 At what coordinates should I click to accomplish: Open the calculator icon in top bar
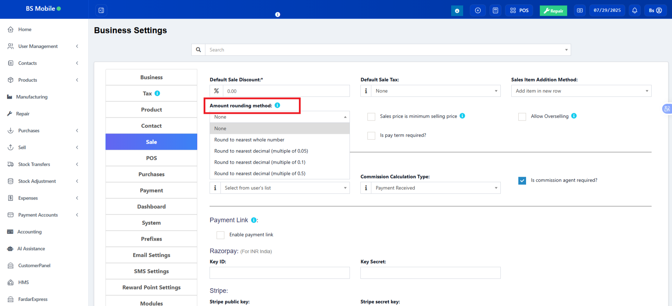click(x=495, y=11)
